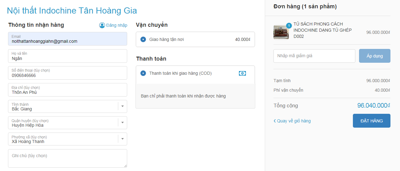Click the bookshelf product thumbnail
This screenshot has width=400, height=171.
[x=281, y=32]
